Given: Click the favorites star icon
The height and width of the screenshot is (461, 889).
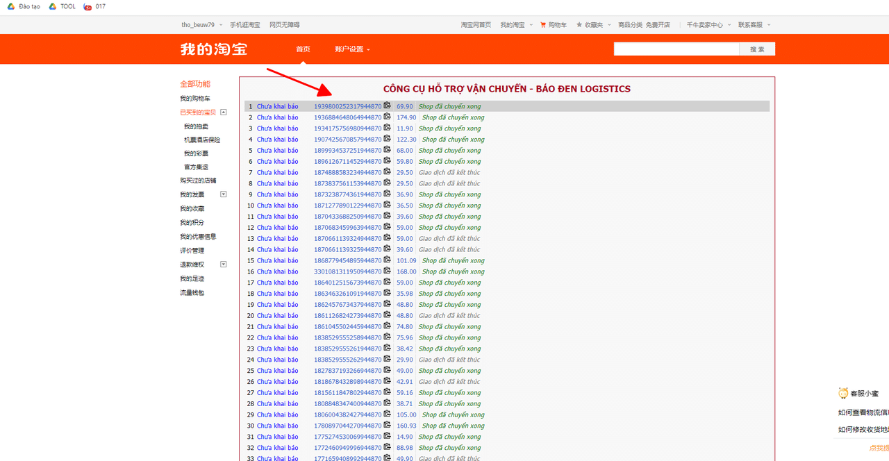Looking at the screenshot, I should pyautogui.click(x=579, y=25).
